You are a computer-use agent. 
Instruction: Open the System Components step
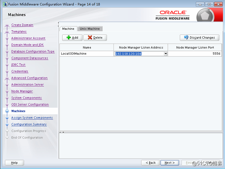27,98
